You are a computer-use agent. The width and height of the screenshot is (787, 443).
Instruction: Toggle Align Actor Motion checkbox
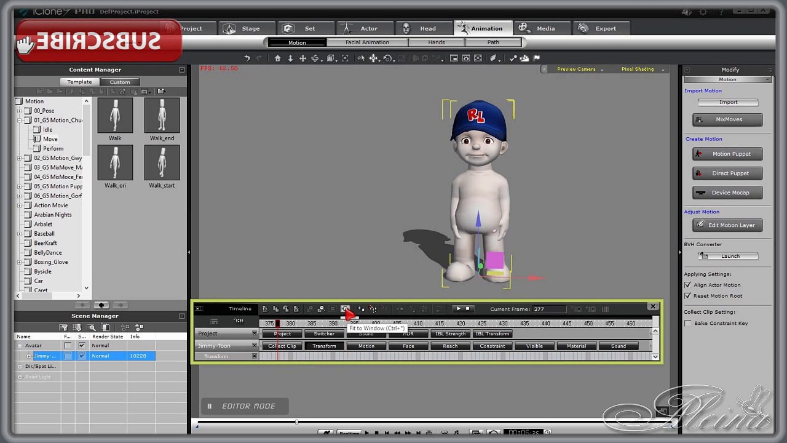688,285
